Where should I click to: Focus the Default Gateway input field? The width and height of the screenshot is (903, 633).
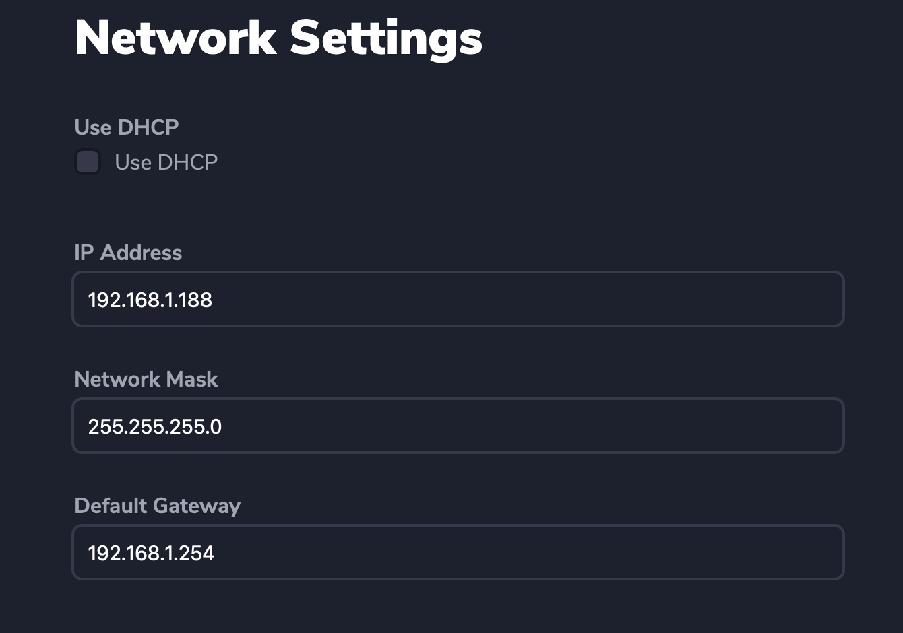458,552
